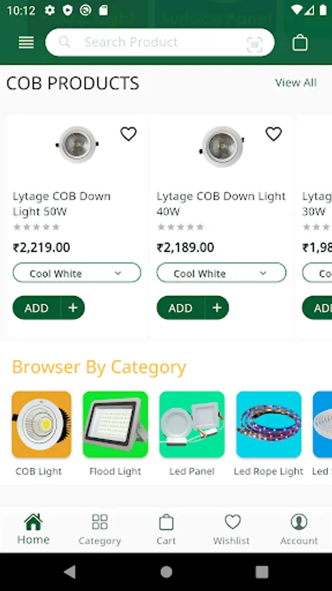Open the shopping bag icon in header

pos(300,43)
